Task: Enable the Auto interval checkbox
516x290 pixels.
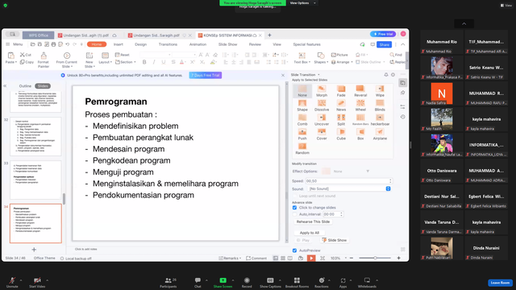Action: (x=294, y=214)
